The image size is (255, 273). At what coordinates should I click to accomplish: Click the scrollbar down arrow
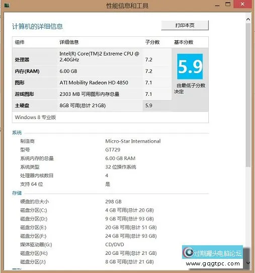click(x=248, y=263)
